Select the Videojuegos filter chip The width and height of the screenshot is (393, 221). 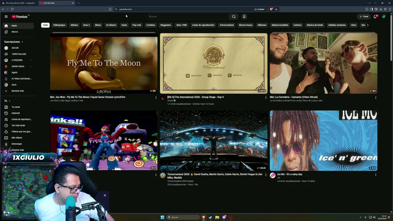(59, 25)
